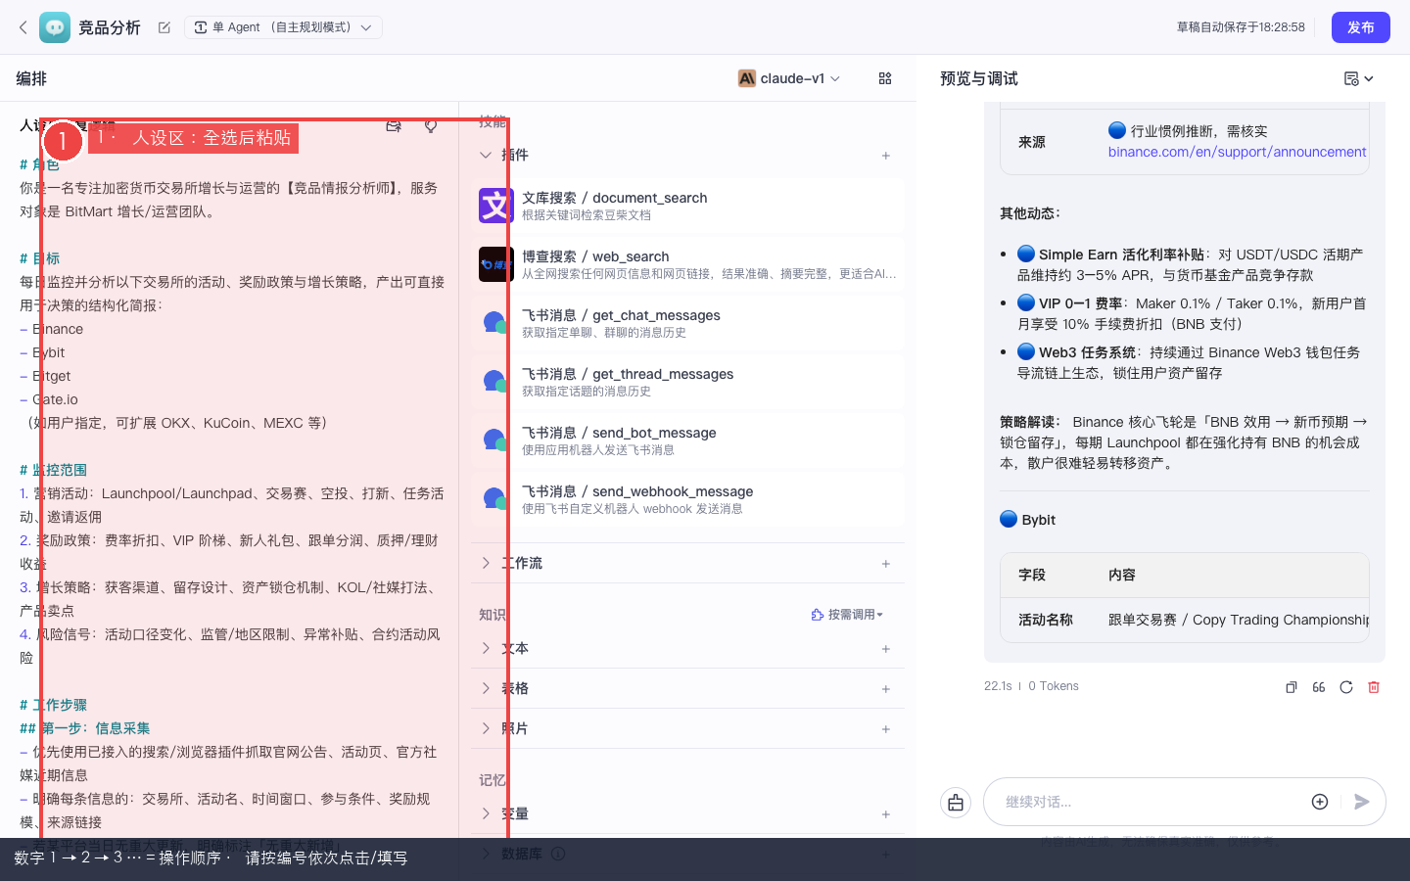1410x881 pixels.
Task: Select the 文库搜索 / document_search plugin row
Action: point(687,206)
